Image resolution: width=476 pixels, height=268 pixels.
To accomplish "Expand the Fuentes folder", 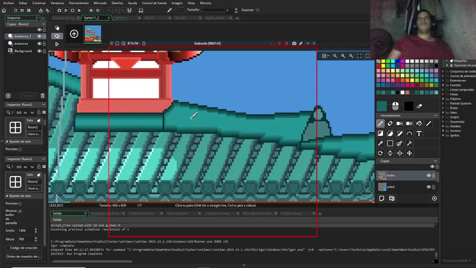I will (x=443, y=85).
